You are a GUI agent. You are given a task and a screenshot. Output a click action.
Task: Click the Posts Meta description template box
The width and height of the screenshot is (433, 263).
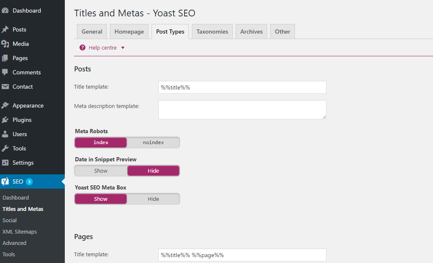click(242, 110)
